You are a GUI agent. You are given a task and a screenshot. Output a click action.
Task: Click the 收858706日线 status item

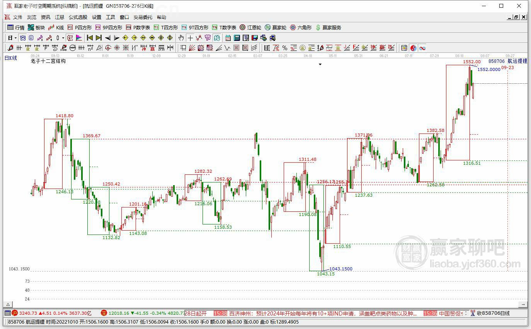click(493, 314)
